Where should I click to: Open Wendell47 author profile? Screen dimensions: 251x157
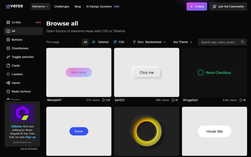(x=54, y=100)
